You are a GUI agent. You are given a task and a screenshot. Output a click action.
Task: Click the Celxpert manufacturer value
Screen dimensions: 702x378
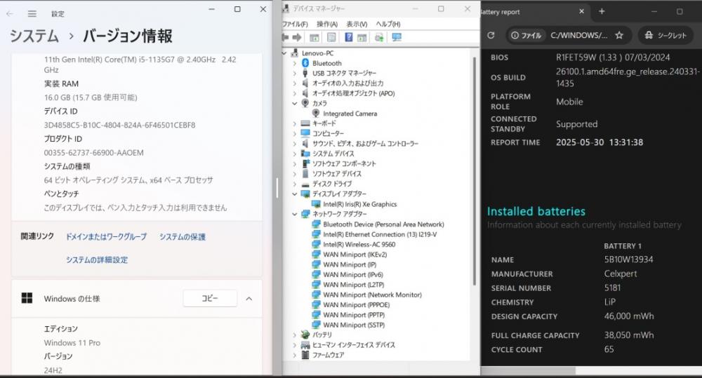620,274
